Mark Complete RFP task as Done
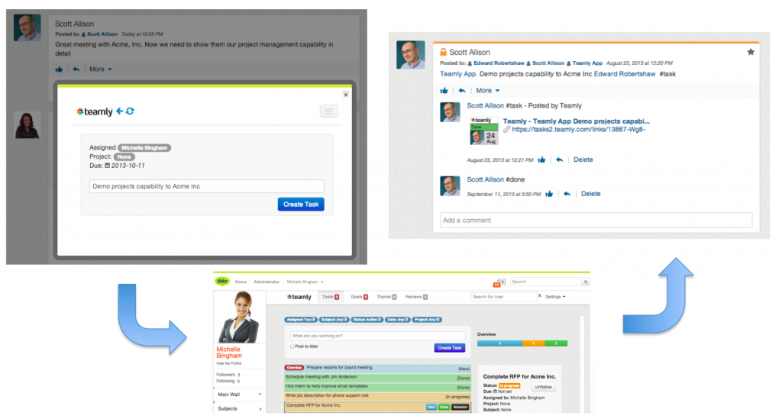The image size is (782, 419). click(444, 408)
